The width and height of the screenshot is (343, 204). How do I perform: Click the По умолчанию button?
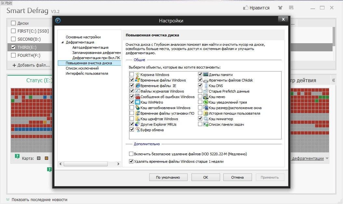coord(168,177)
